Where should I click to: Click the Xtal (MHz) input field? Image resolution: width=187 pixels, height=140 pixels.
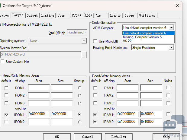(x=77, y=33)
